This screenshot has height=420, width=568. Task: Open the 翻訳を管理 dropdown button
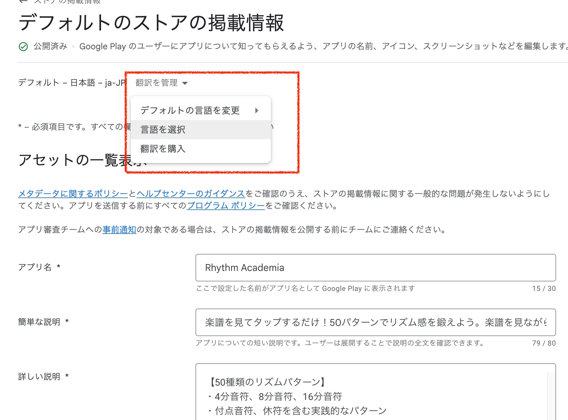coord(161,83)
